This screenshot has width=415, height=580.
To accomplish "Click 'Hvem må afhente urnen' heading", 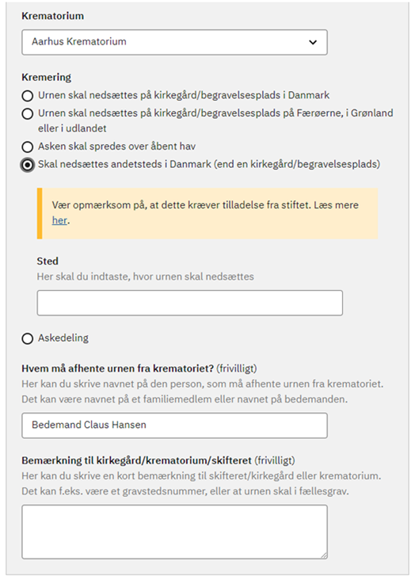I will pyautogui.click(x=118, y=368).
